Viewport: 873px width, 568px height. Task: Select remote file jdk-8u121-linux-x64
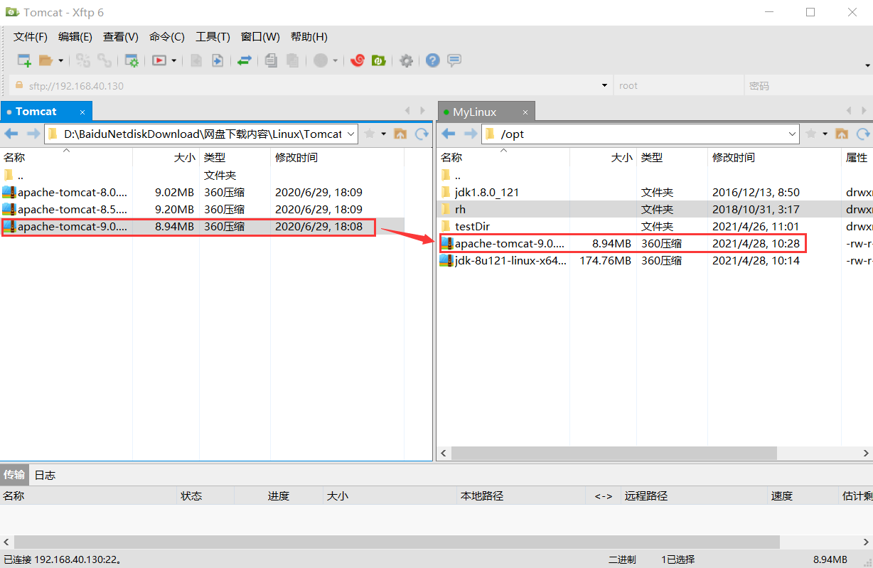coord(655,261)
